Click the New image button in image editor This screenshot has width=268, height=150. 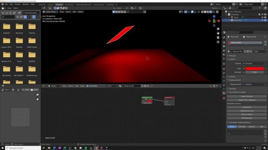(26, 90)
